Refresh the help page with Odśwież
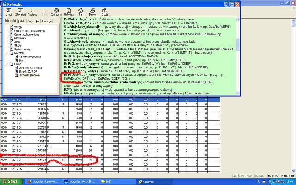296x185 pixels. [x=69, y=12]
